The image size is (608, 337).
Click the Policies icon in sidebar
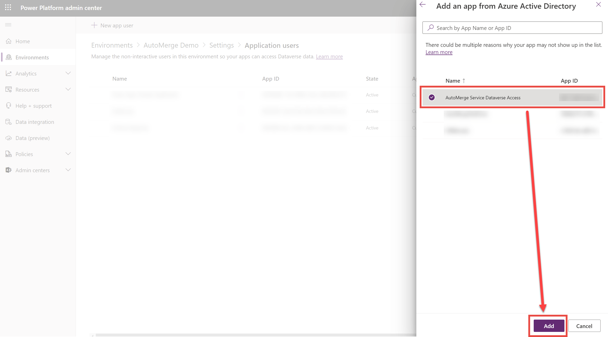click(x=9, y=154)
